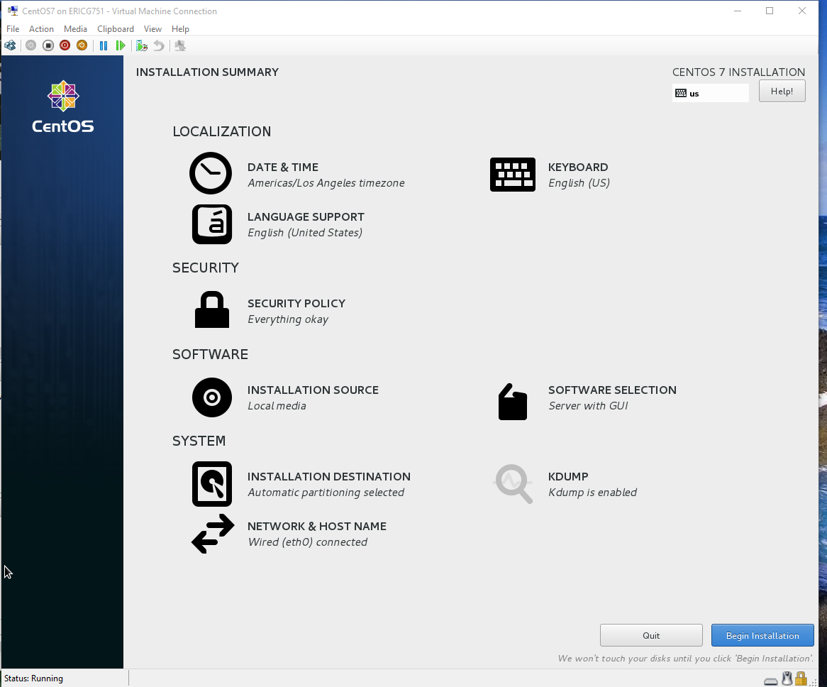Open the Language Support icon
Image resolution: width=827 pixels, height=687 pixels.
tap(212, 224)
